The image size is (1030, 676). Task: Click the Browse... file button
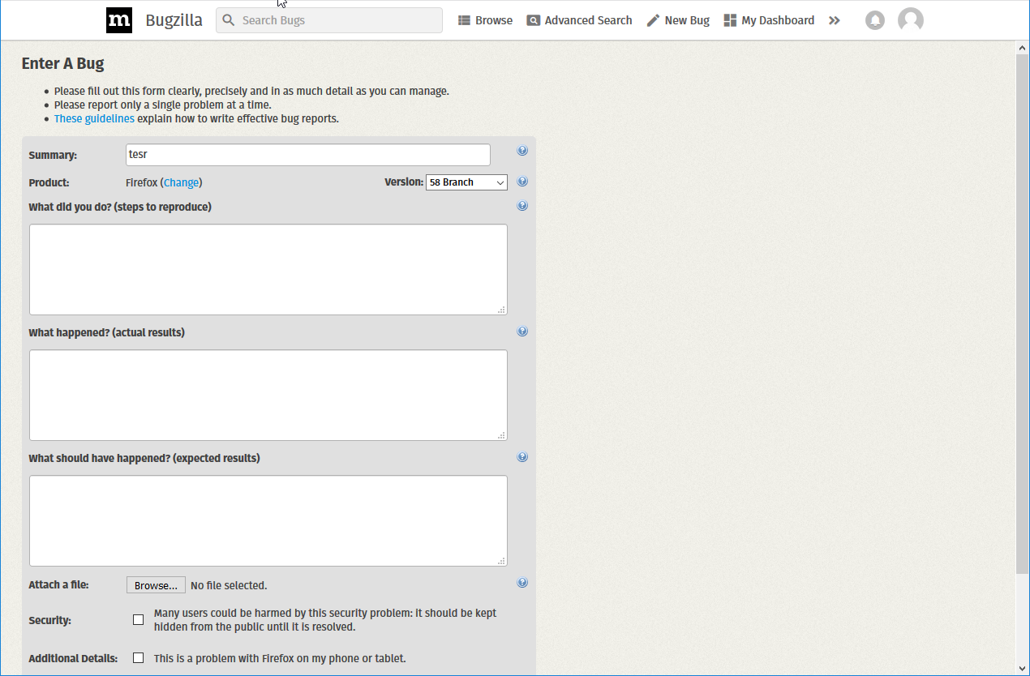pyautogui.click(x=156, y=585)
